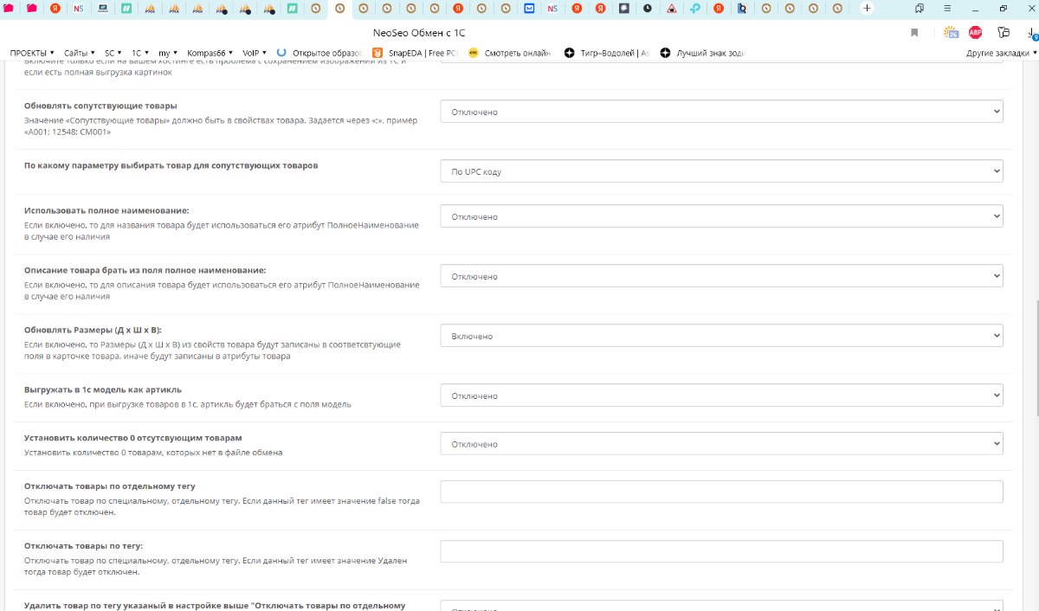Open the Выгружать в 1с модель как артикль dropdown
The height and width of the screenshot is (611, 1039).
pos(721,396)
